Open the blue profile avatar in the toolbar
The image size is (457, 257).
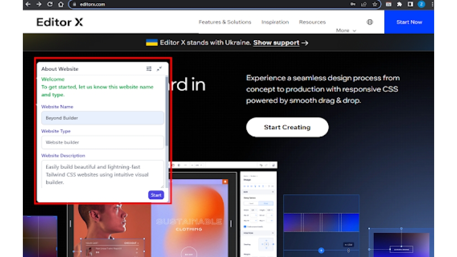421,5
